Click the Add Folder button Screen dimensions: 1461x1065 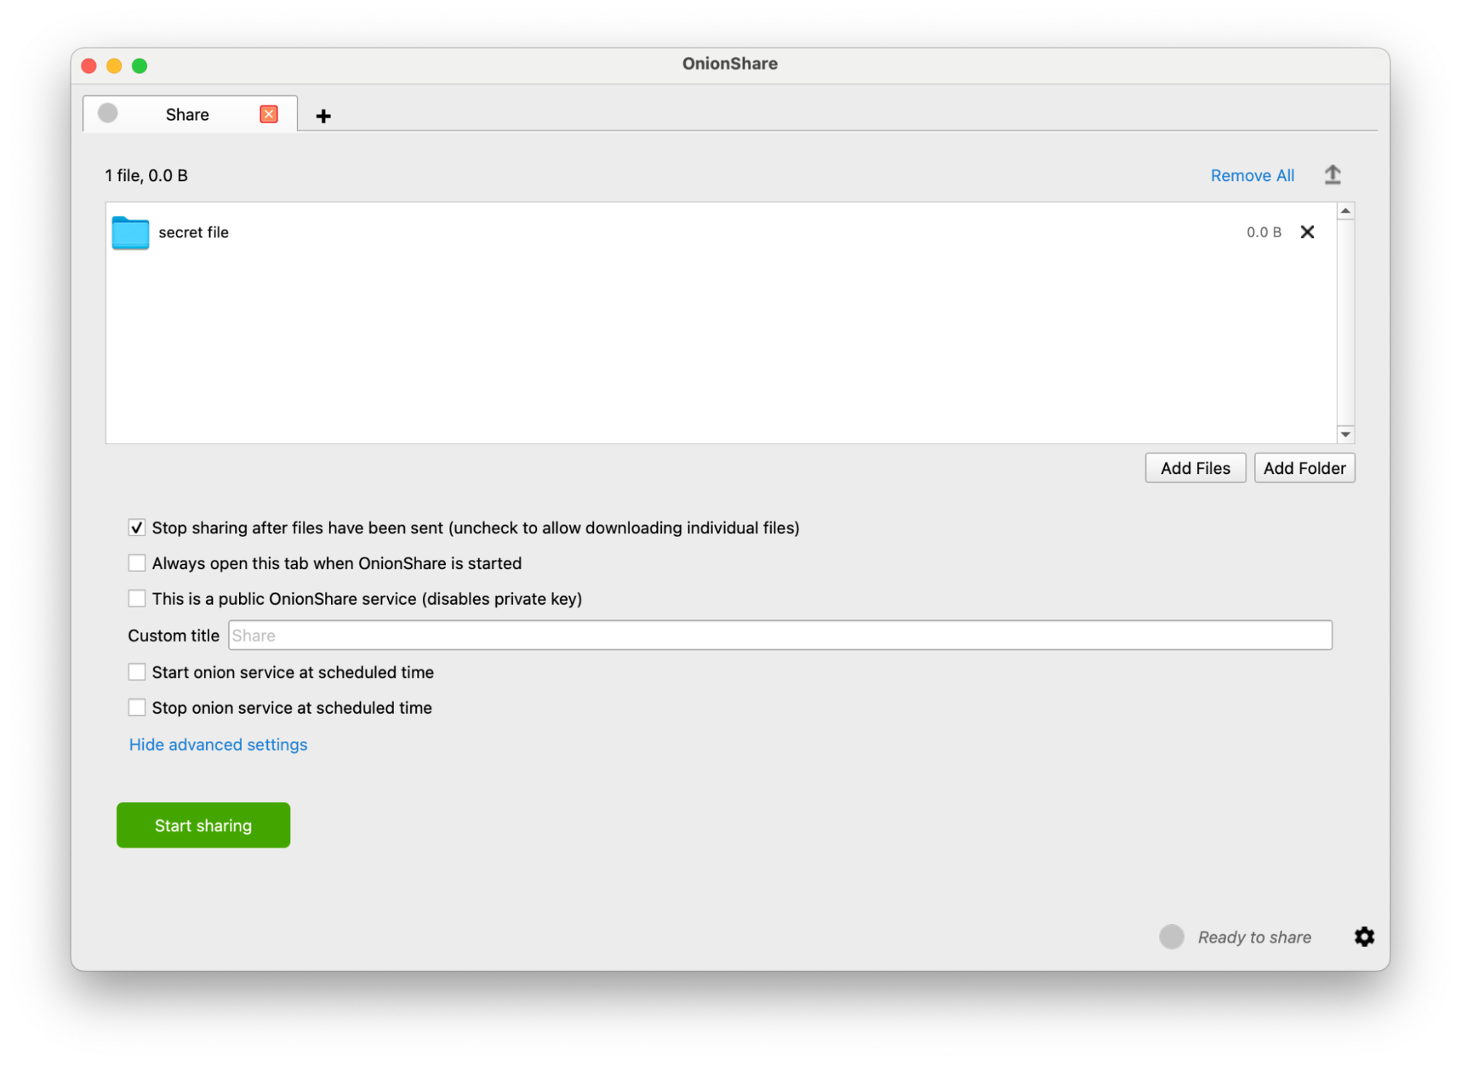[x=1304, y=468]
